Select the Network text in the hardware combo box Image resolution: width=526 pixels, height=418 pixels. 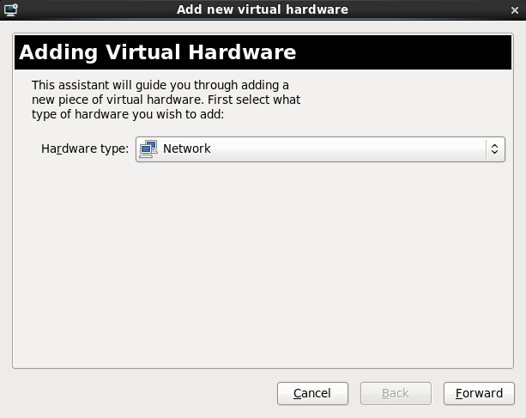(x=187, y=148)
